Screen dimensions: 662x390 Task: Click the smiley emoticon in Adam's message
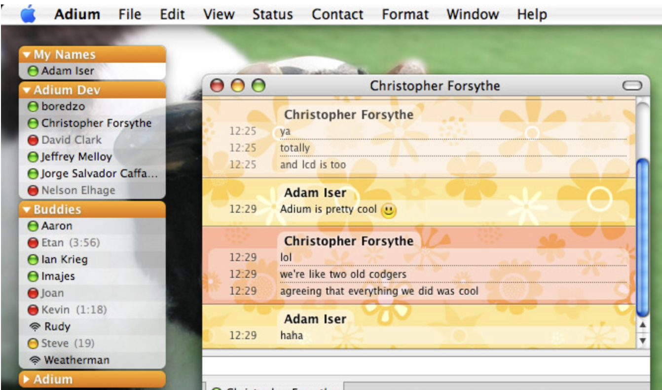coord(389,210)
